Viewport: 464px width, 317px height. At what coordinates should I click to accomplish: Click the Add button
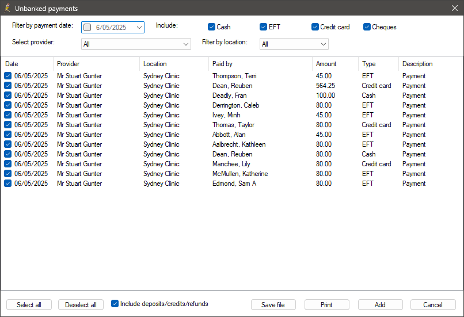tap(381, 305)
